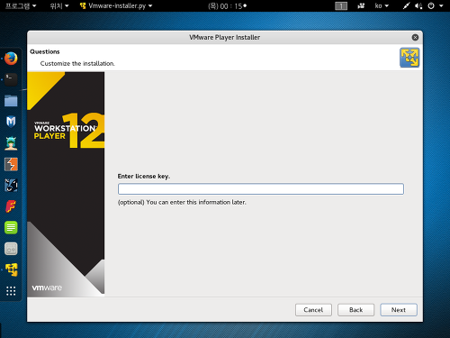Click the VMware Player Installer title bar

coord(224,37)
